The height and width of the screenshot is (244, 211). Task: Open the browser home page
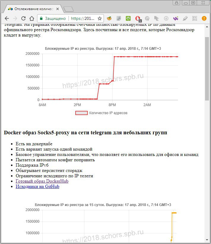32,18
